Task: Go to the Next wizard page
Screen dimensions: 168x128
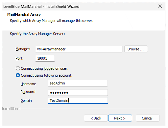Action: click(120, 118)
